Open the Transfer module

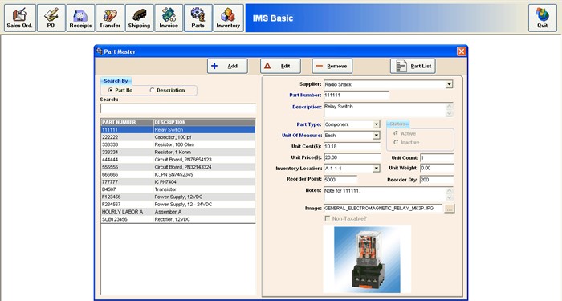point(110,18)
